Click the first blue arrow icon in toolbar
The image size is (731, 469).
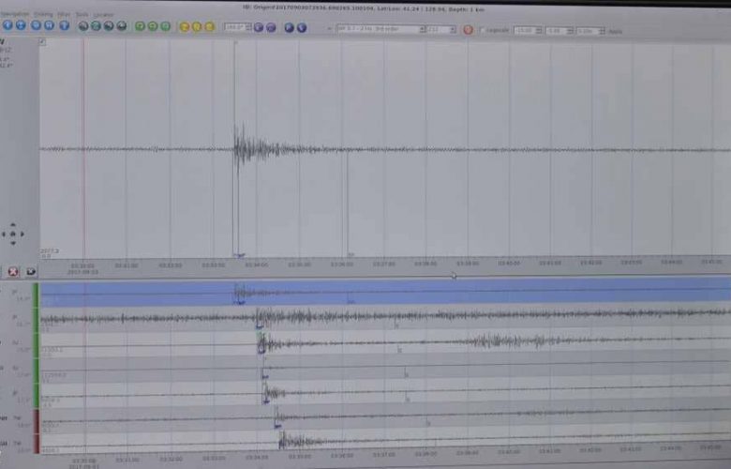(7, 27)
